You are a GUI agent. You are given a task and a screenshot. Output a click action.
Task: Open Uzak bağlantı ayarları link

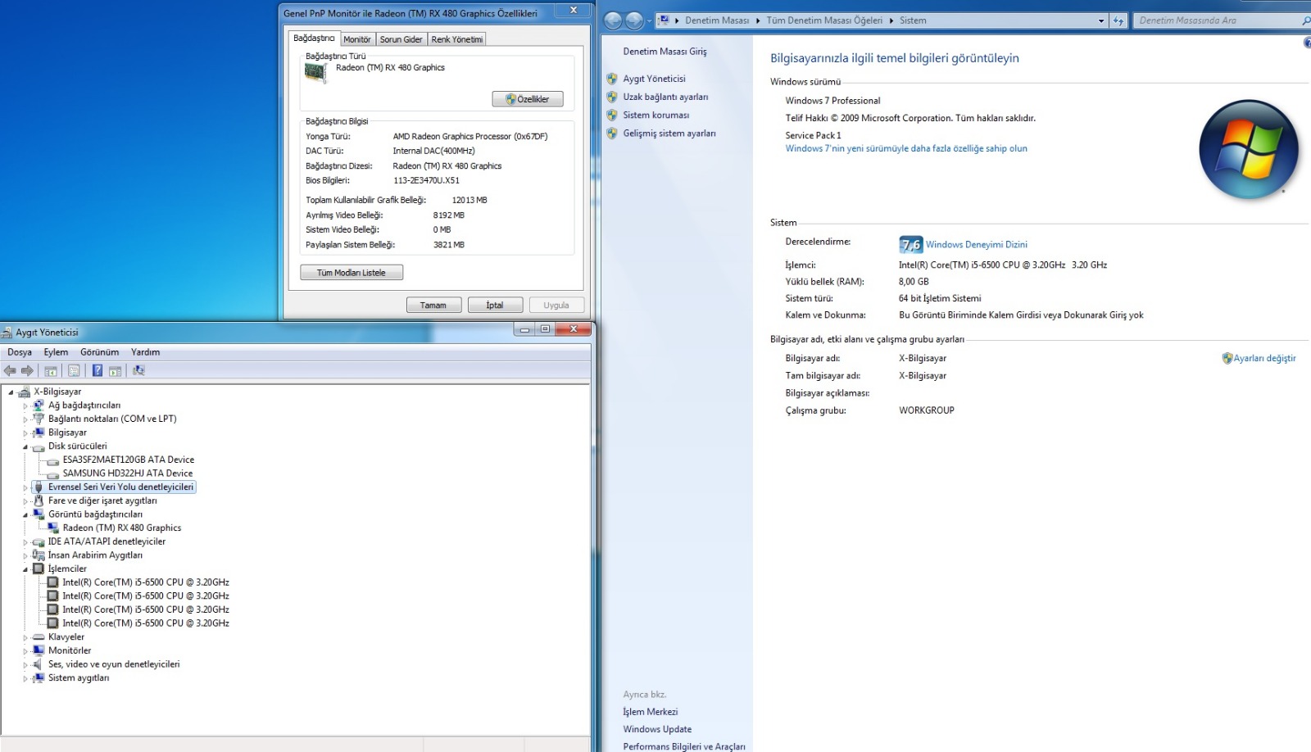click(665, 97)
